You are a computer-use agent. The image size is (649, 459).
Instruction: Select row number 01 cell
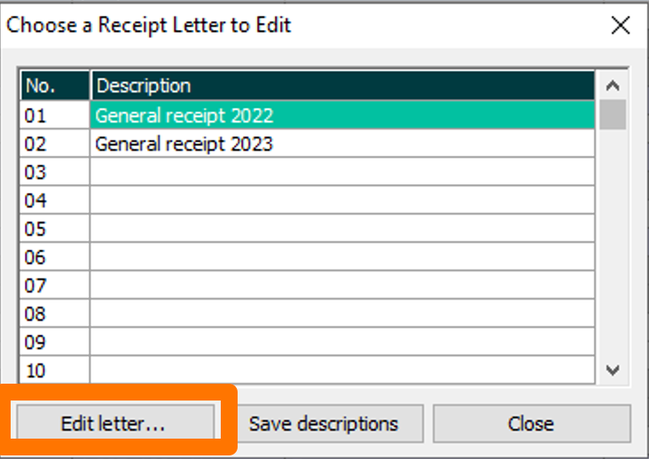point(55,115)
